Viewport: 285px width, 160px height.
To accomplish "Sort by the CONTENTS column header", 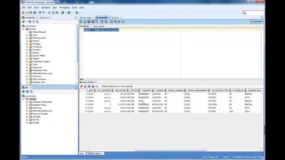I will coord(146,91).
